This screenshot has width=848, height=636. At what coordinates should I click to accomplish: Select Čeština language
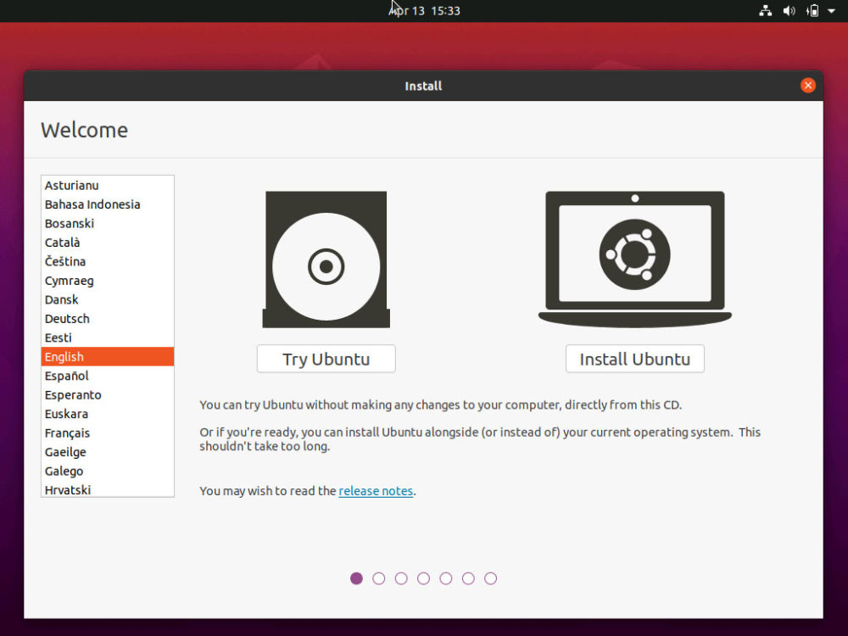[108, 262]
